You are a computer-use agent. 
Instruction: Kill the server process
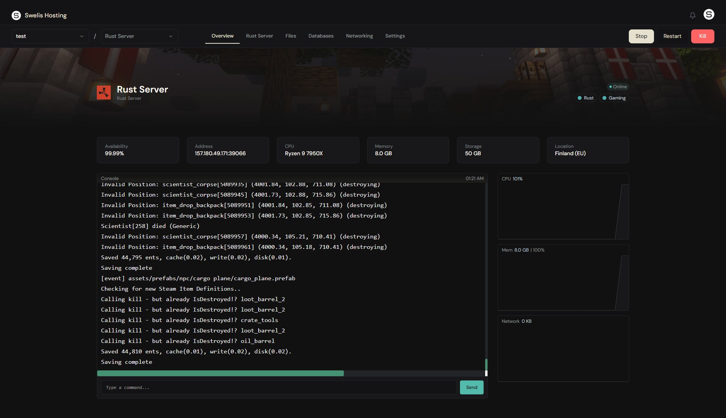pos(702,36)
